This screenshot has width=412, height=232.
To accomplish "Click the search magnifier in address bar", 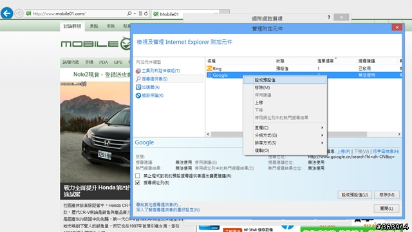I will [129, 14].
